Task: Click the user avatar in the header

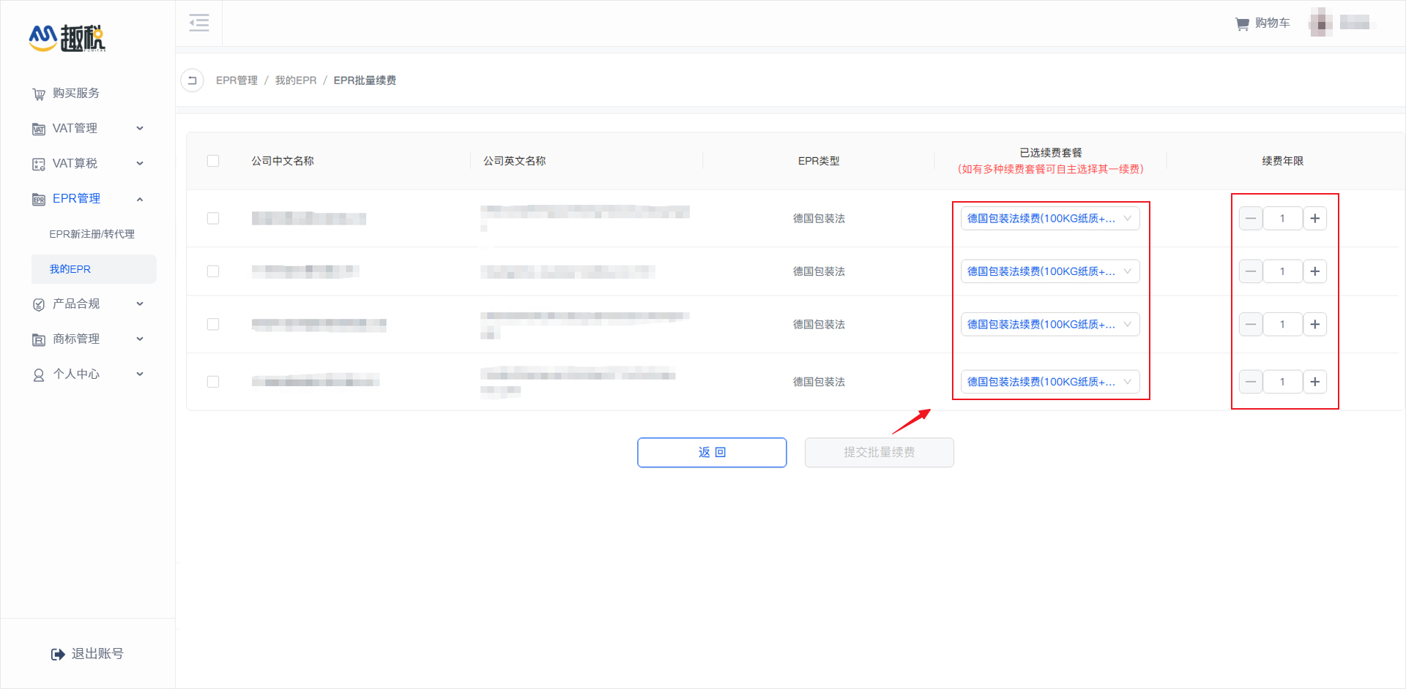Action: pyautogui.click(x=1320, y=23)
